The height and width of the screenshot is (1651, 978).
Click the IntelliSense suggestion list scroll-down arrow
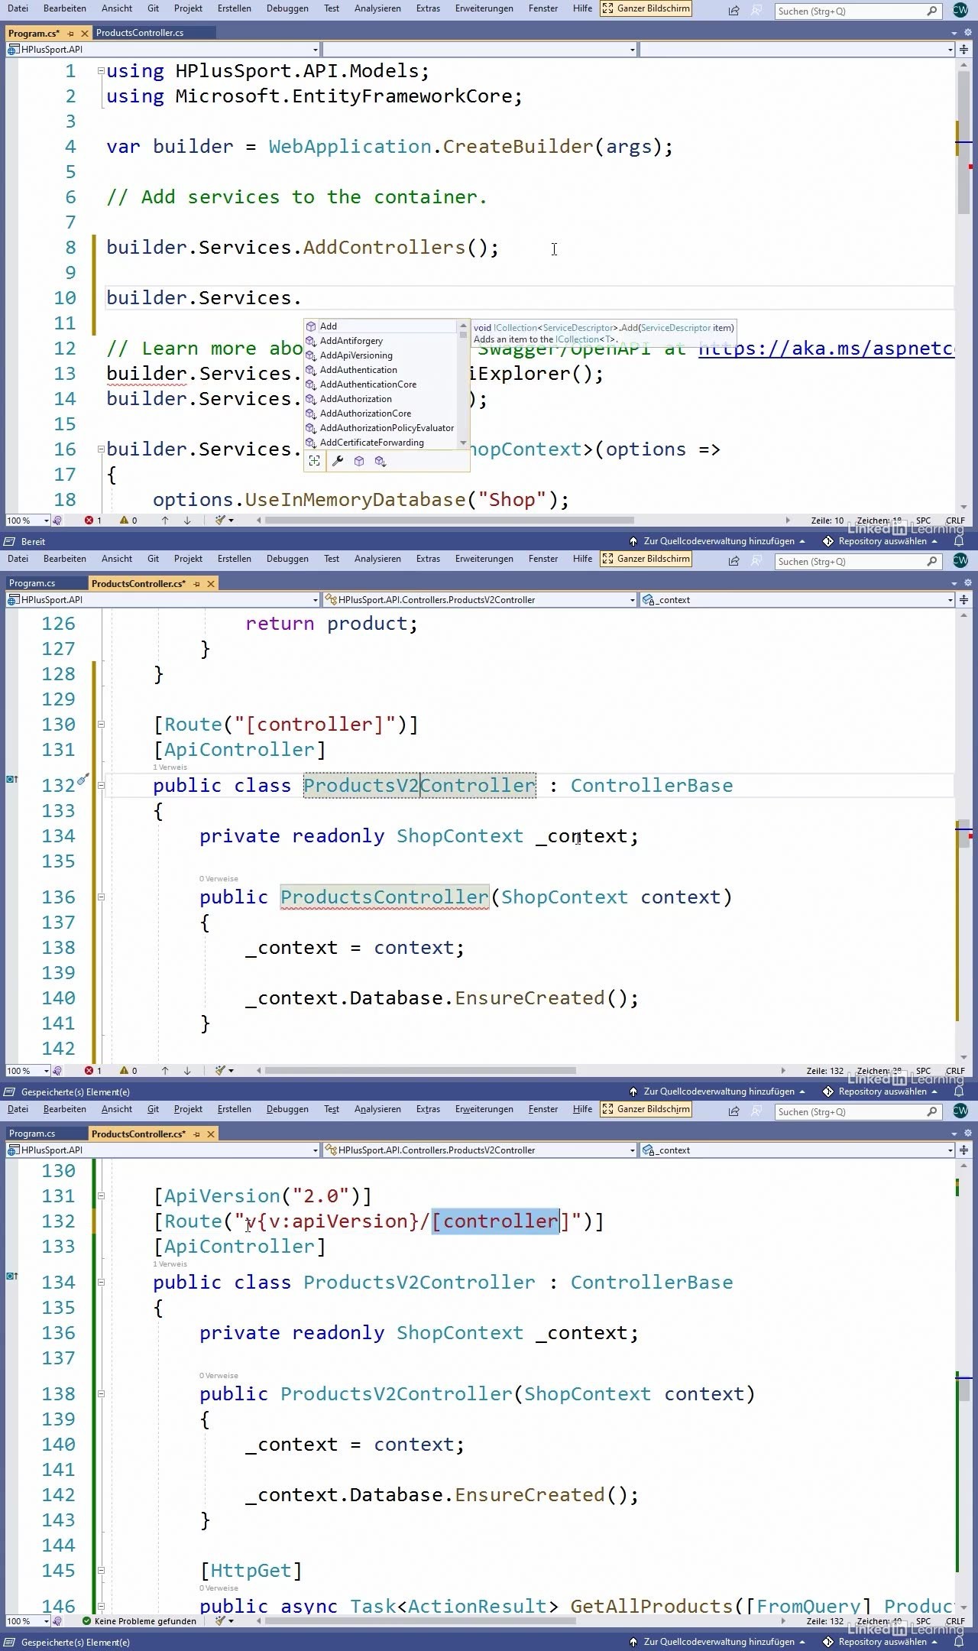click(463, 443)
